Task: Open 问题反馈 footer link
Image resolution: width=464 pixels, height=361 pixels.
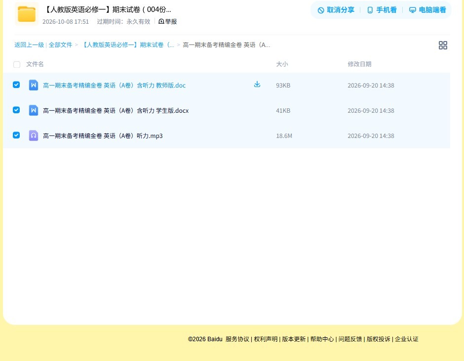Action: click(350, 339)
